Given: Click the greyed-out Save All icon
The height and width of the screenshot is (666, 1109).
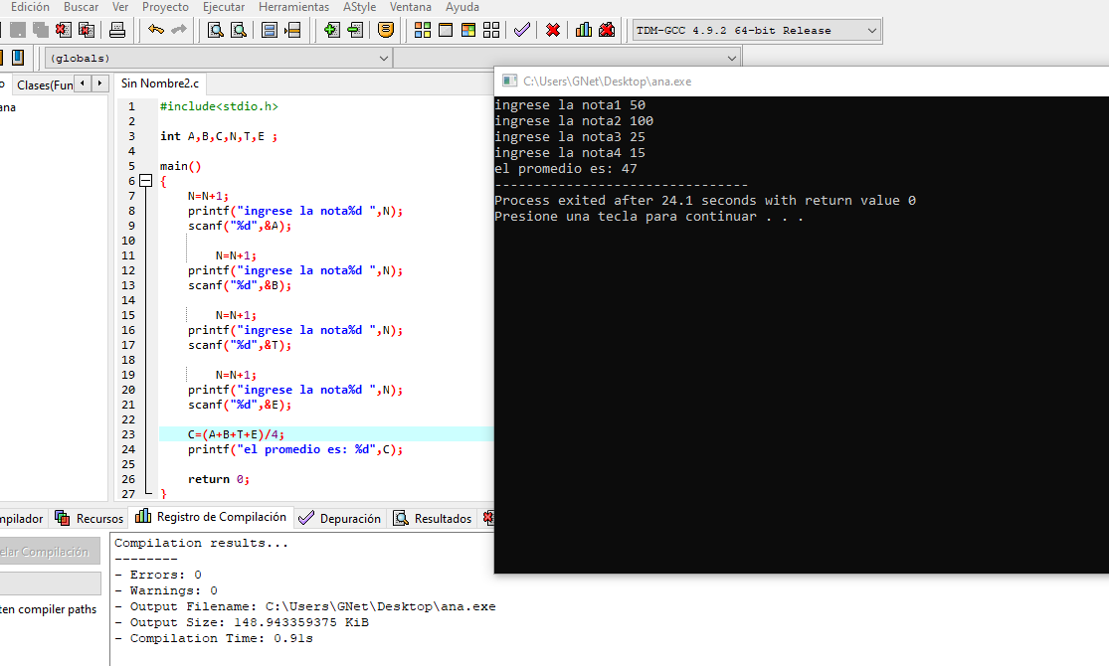Looking at the screenshot, I should (41, 30).
